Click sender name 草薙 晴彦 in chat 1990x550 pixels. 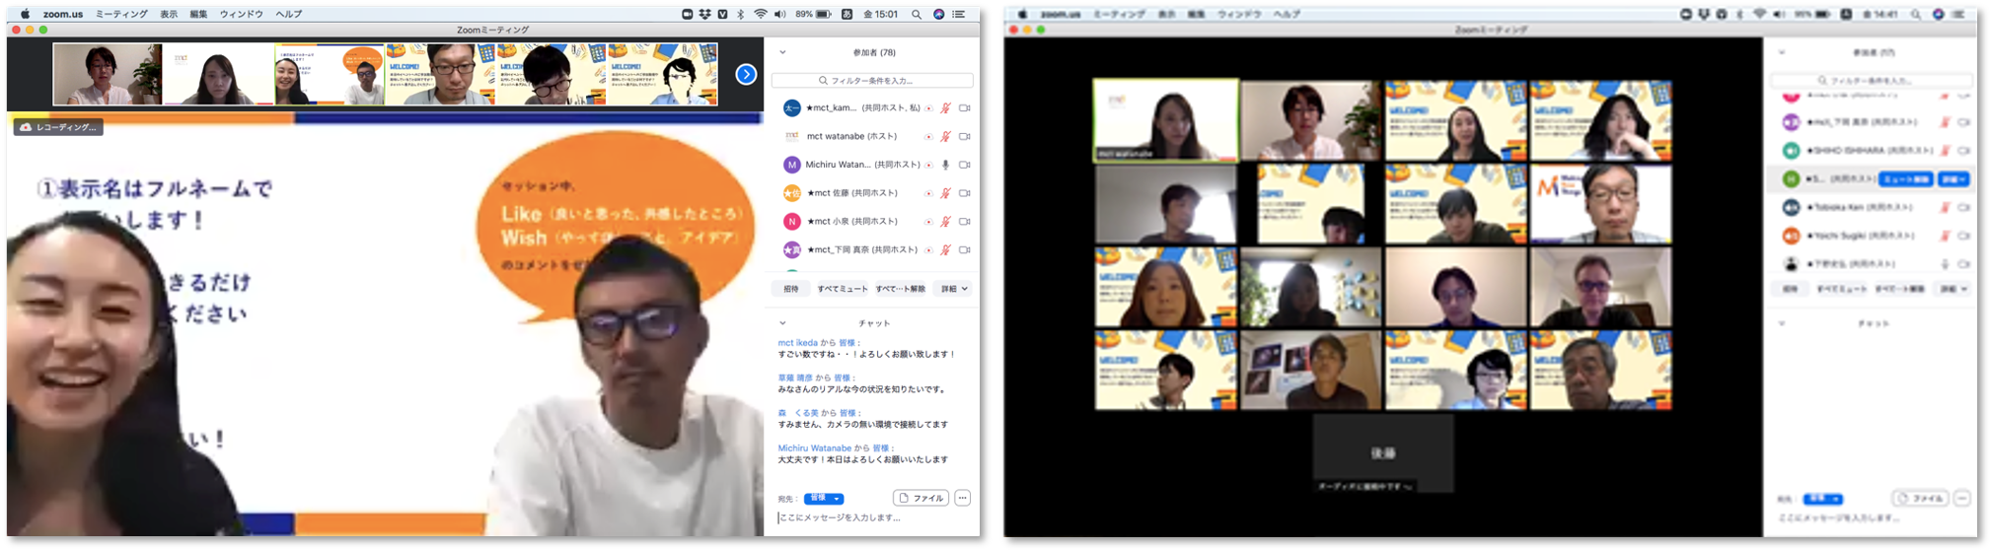tap(795, 378)
